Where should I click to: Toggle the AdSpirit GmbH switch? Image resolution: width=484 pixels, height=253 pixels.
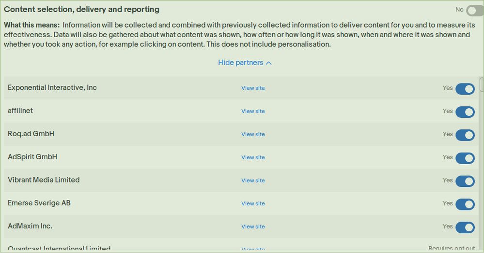coord(465,158)
